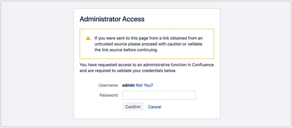Image resolution: width=292 pixels, height=128 pixels.
Task: Click the white dialog area right of Cancel
Action: coord(190,107)
